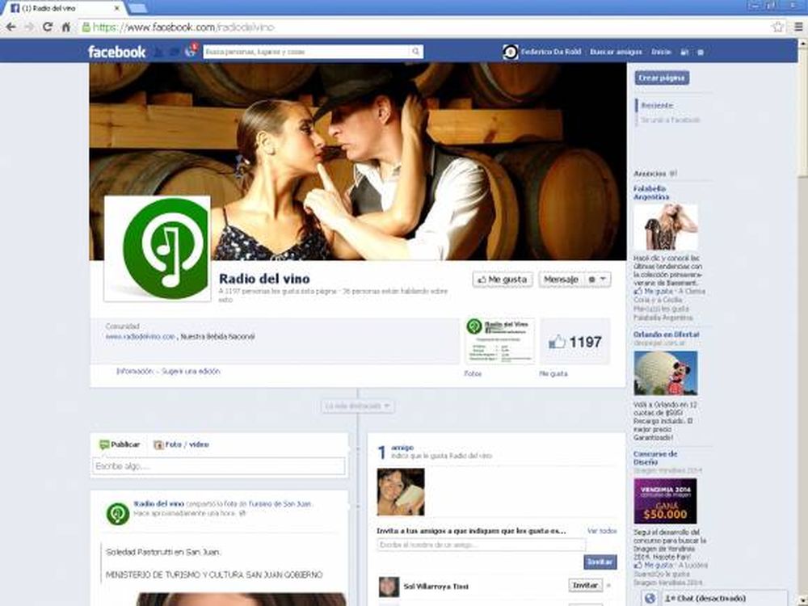Reload the page with the refresh icon
808x606 pixels.
[48, 27]
